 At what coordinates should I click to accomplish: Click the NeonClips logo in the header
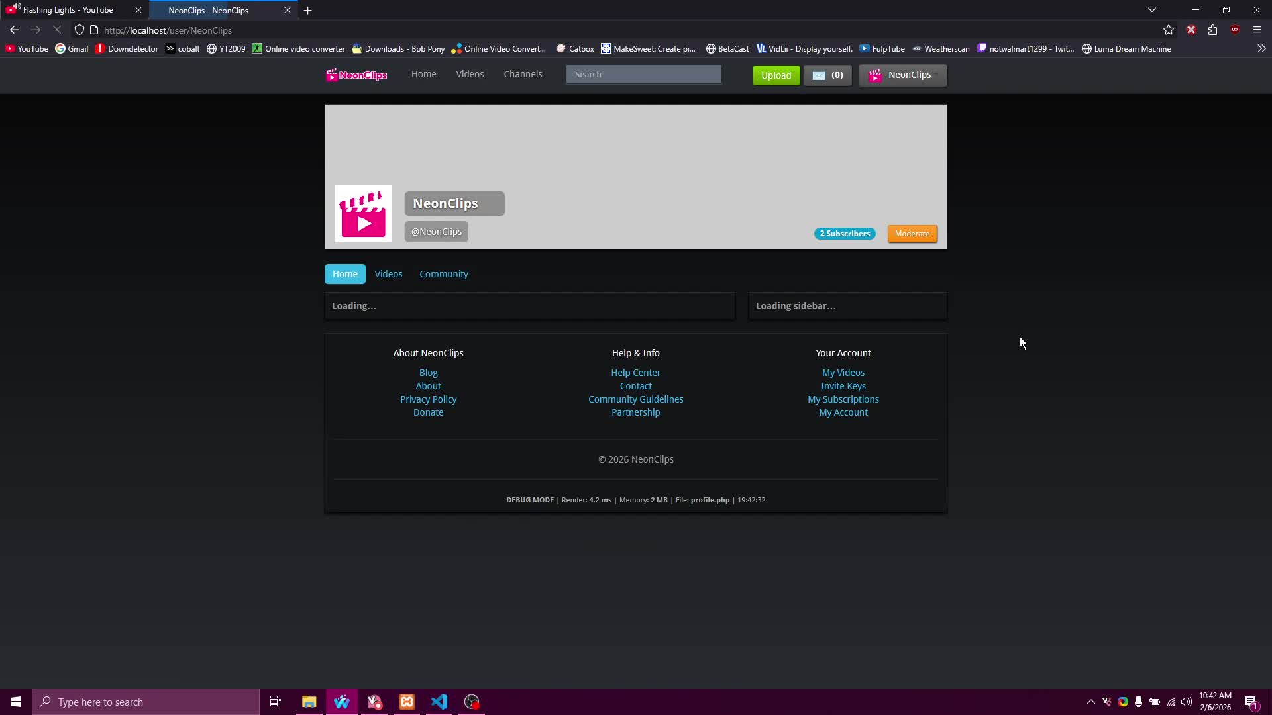point(356,75)
